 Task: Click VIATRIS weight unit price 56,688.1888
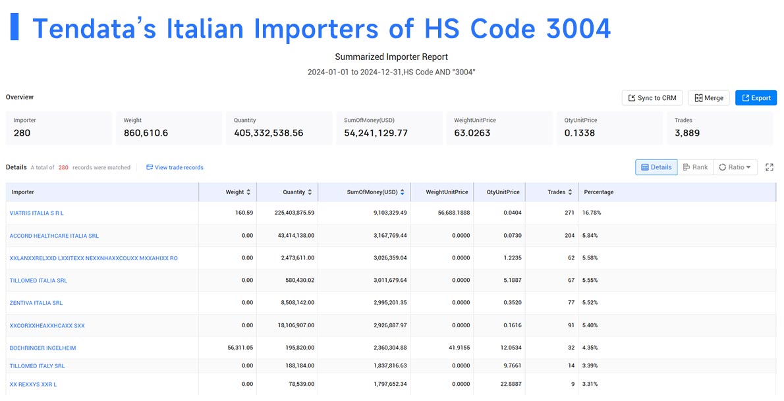[453, 213]
